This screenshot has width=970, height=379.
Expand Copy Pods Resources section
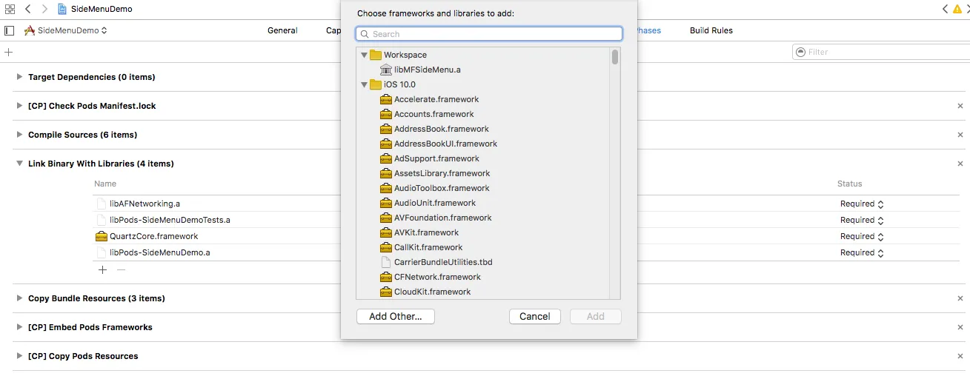click(x=19, y=356)
